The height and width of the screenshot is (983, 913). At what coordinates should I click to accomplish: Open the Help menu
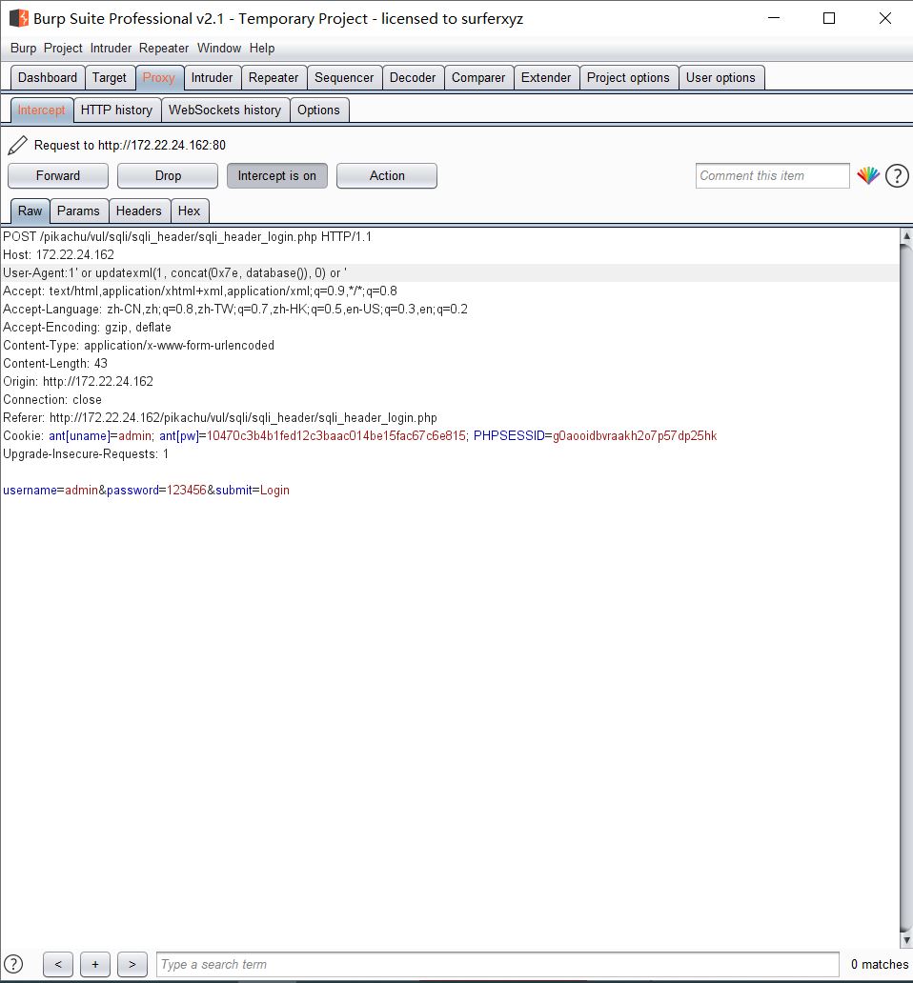point(262,49)
